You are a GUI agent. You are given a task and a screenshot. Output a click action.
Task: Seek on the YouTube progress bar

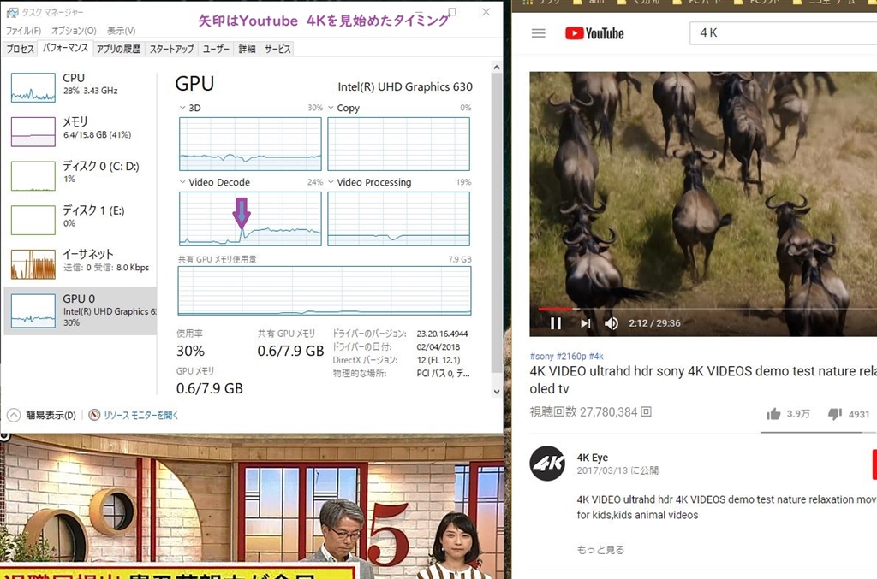click(707, 308)
